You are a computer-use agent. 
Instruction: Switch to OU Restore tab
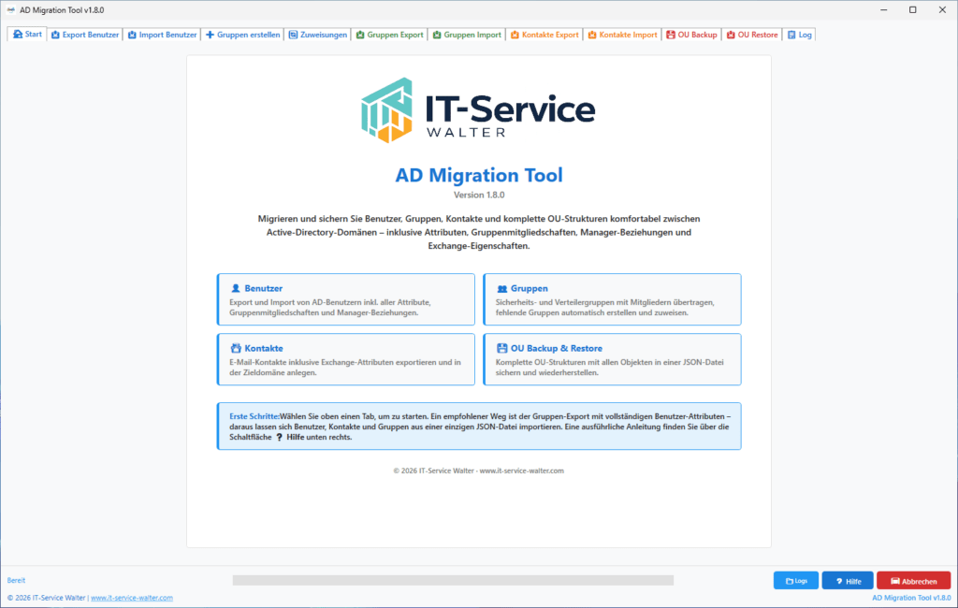752,35
